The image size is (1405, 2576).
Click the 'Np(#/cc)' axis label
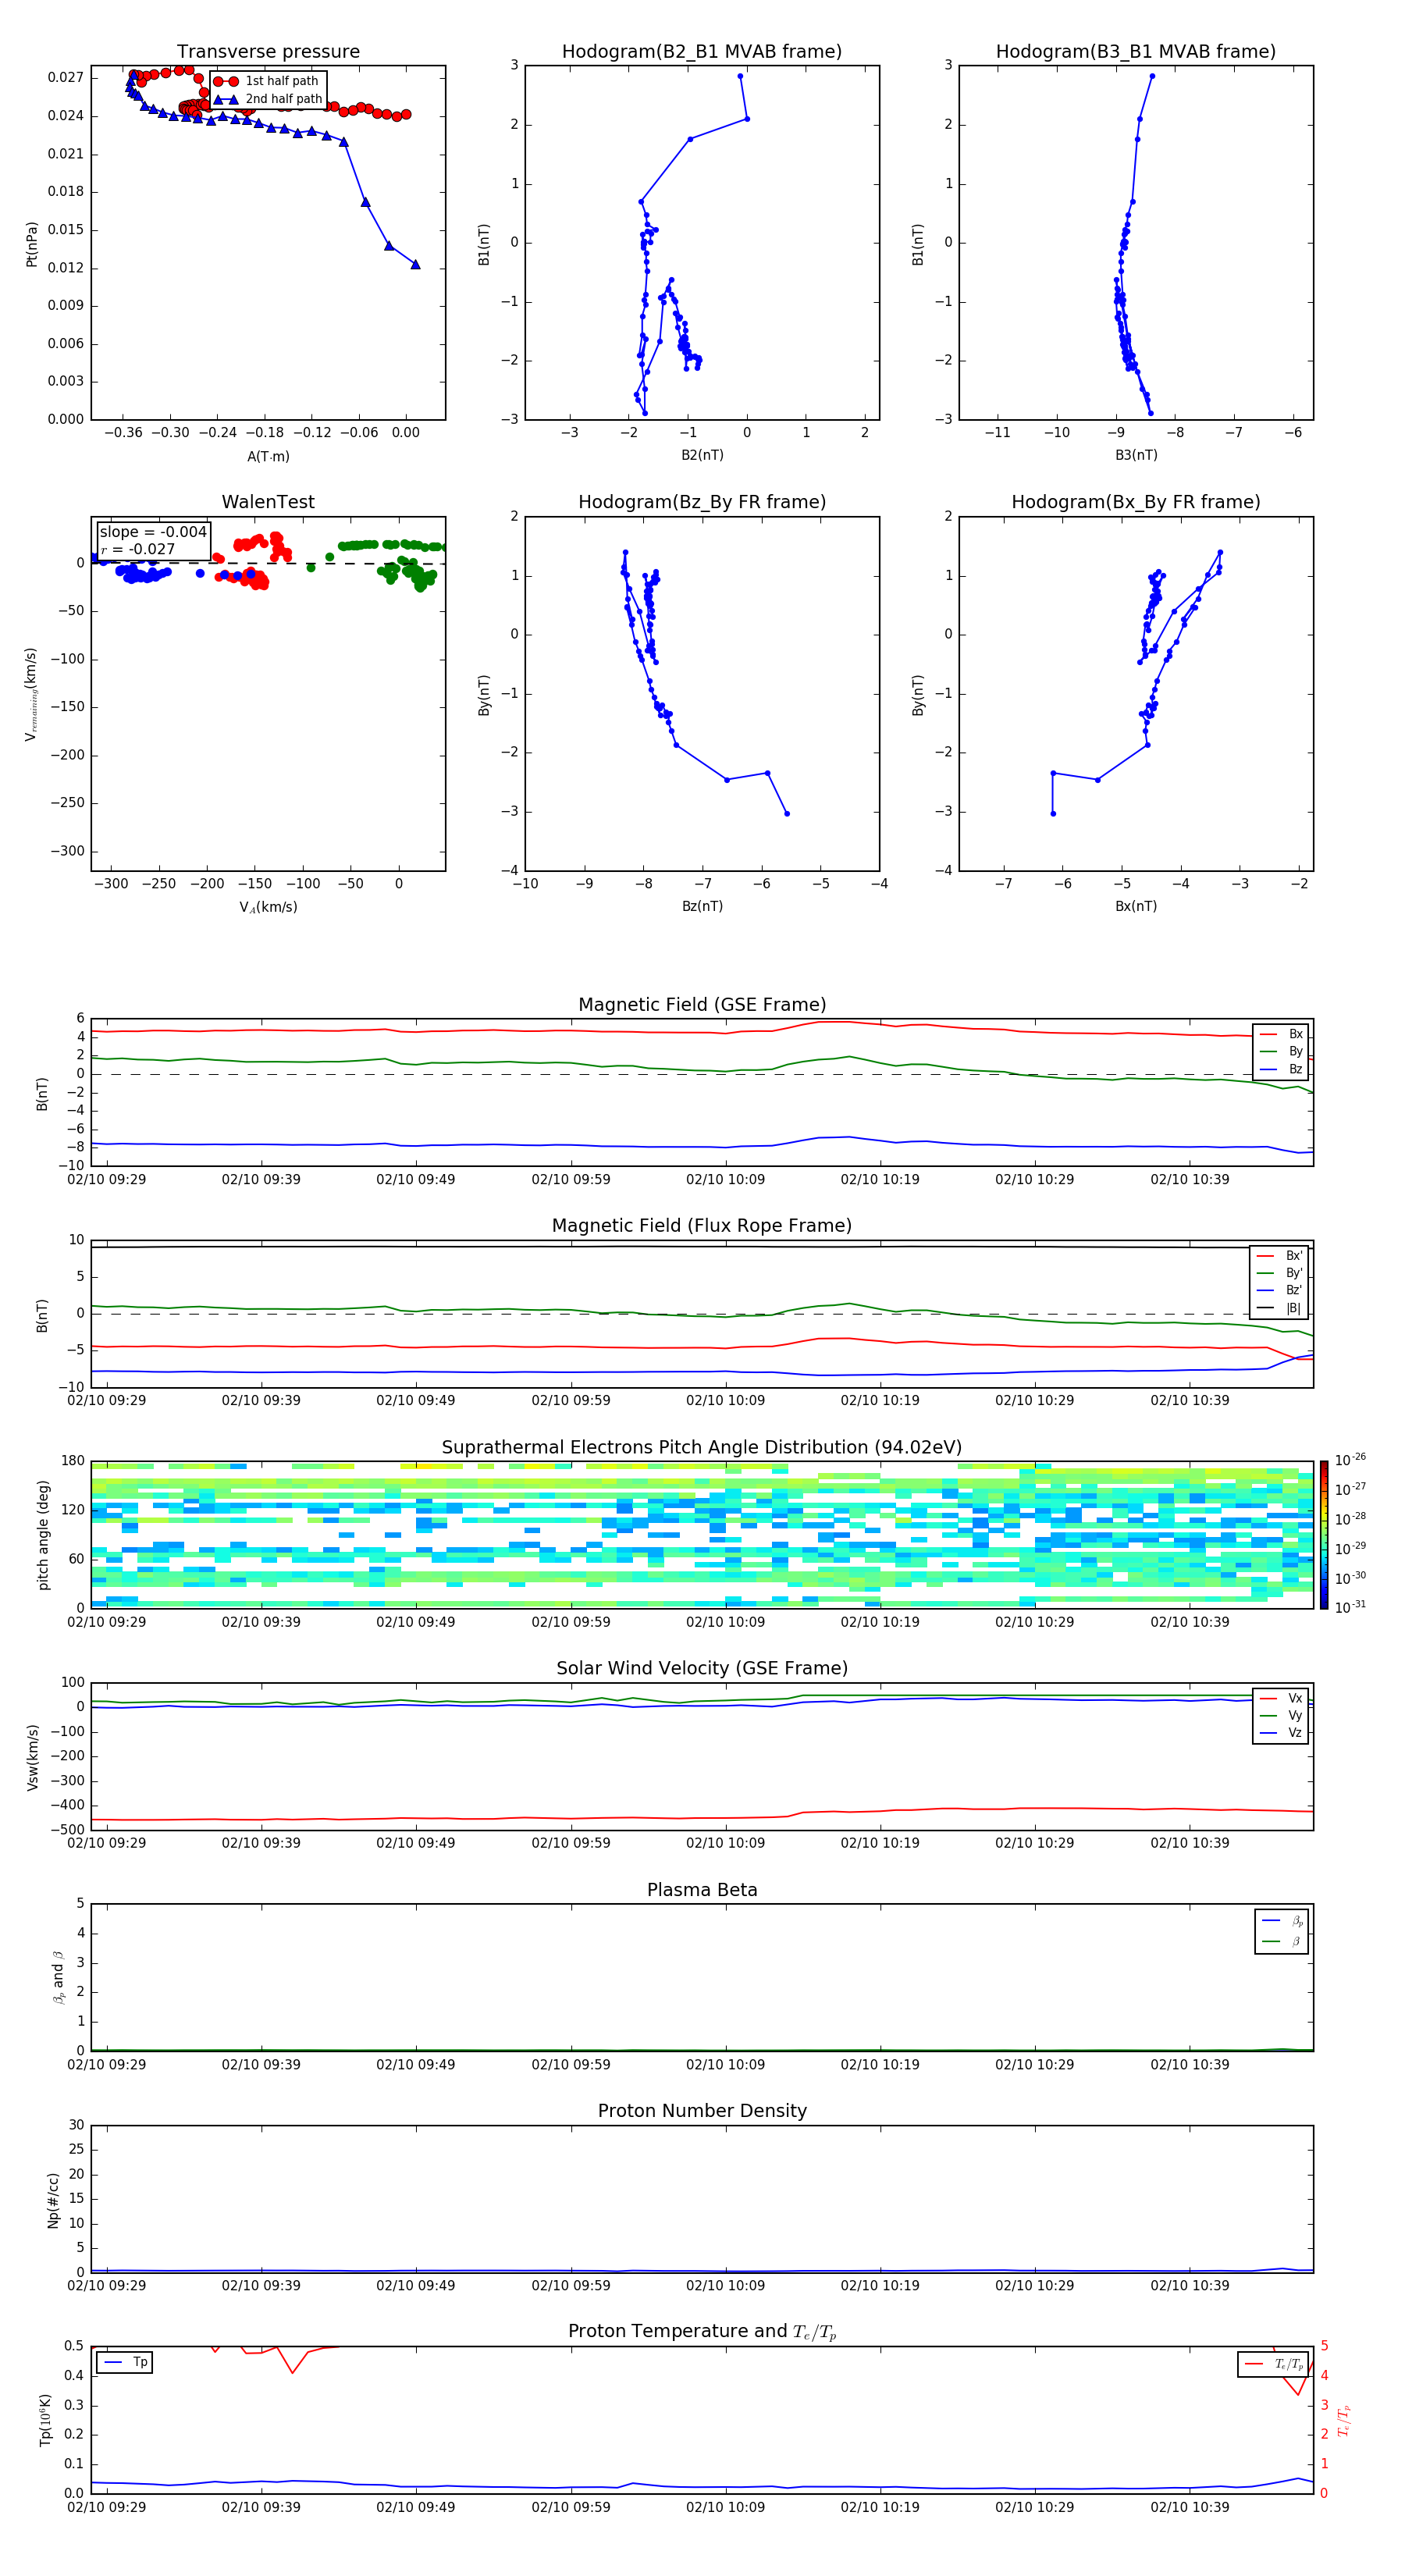pos(53,2200)
